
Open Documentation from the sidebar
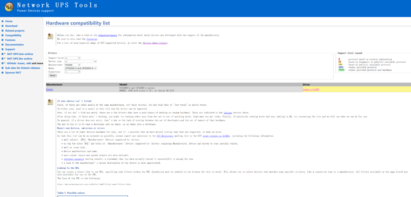pos(14,45)
